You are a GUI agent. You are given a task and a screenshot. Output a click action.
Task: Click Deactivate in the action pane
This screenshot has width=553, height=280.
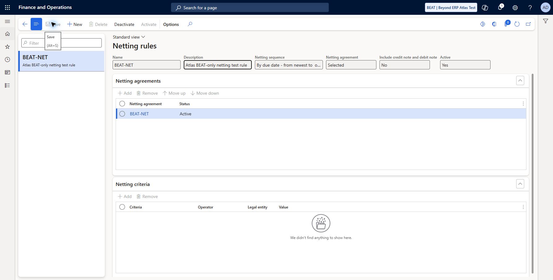coord(124,24)
